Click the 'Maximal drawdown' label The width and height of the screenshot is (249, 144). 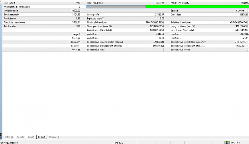(97, 23)
